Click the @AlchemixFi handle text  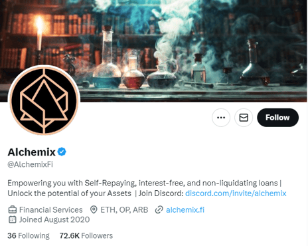point(31,164)
